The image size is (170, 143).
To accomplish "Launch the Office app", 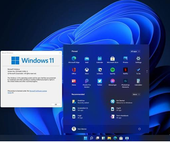I will 74,71.
